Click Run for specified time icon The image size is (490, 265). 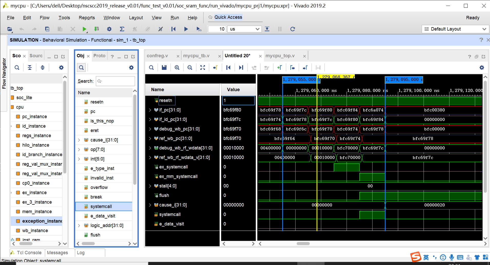[x=199, y=29]
